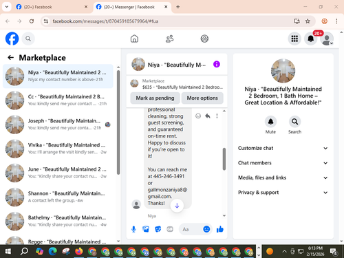Click the address bar URL

coord(105,21)
